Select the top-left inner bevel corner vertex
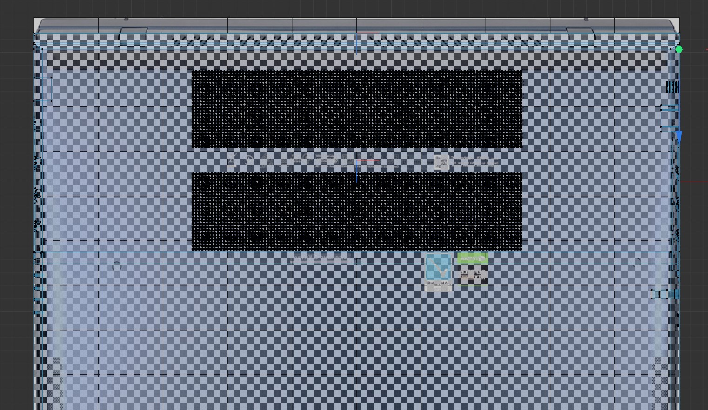The image size is (708, 410). pos(42,49)
